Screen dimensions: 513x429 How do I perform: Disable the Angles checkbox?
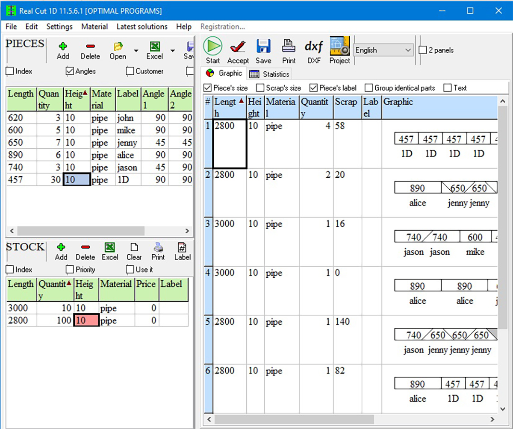pyautogui.click(x=70, y=71)
